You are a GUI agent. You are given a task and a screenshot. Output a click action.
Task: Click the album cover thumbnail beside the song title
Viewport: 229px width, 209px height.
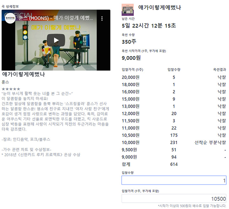pos(128,10)
